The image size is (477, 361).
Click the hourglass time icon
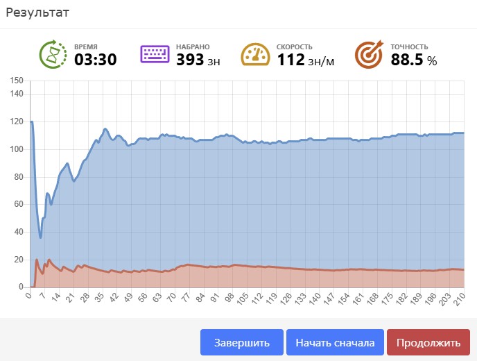[x=52, y=54]
